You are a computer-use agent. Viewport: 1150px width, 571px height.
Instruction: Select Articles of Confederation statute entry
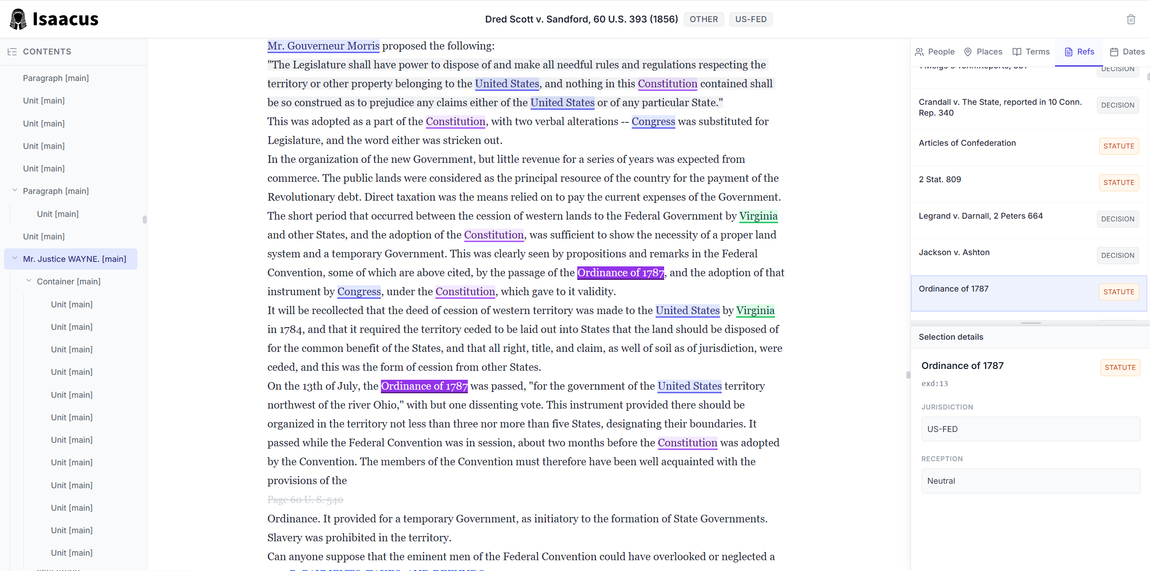[967, 143]
